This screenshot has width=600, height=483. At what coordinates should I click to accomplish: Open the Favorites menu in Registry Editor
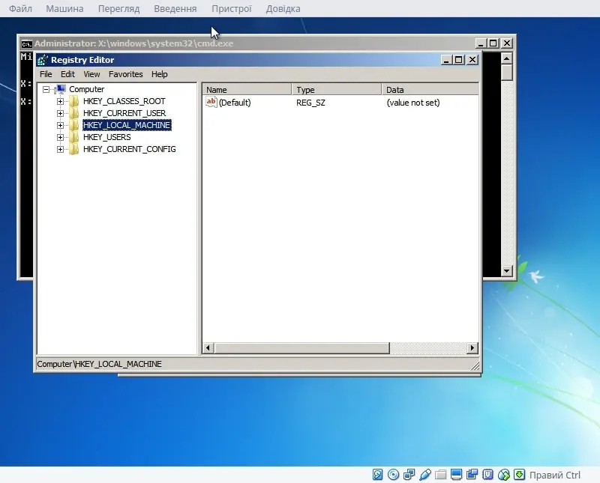125,74
